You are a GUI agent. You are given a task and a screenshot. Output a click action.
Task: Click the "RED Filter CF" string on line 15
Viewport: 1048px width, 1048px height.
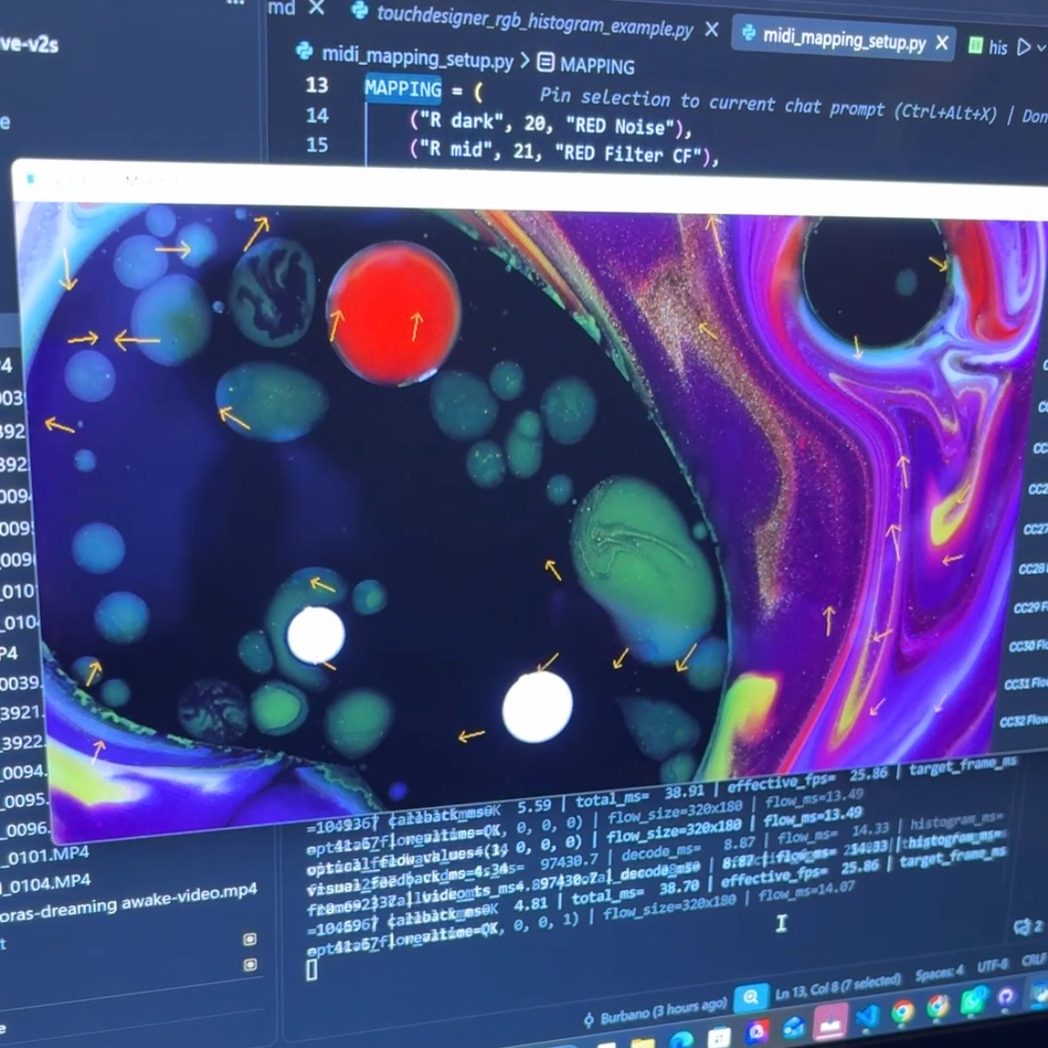(x=629, y=154)
